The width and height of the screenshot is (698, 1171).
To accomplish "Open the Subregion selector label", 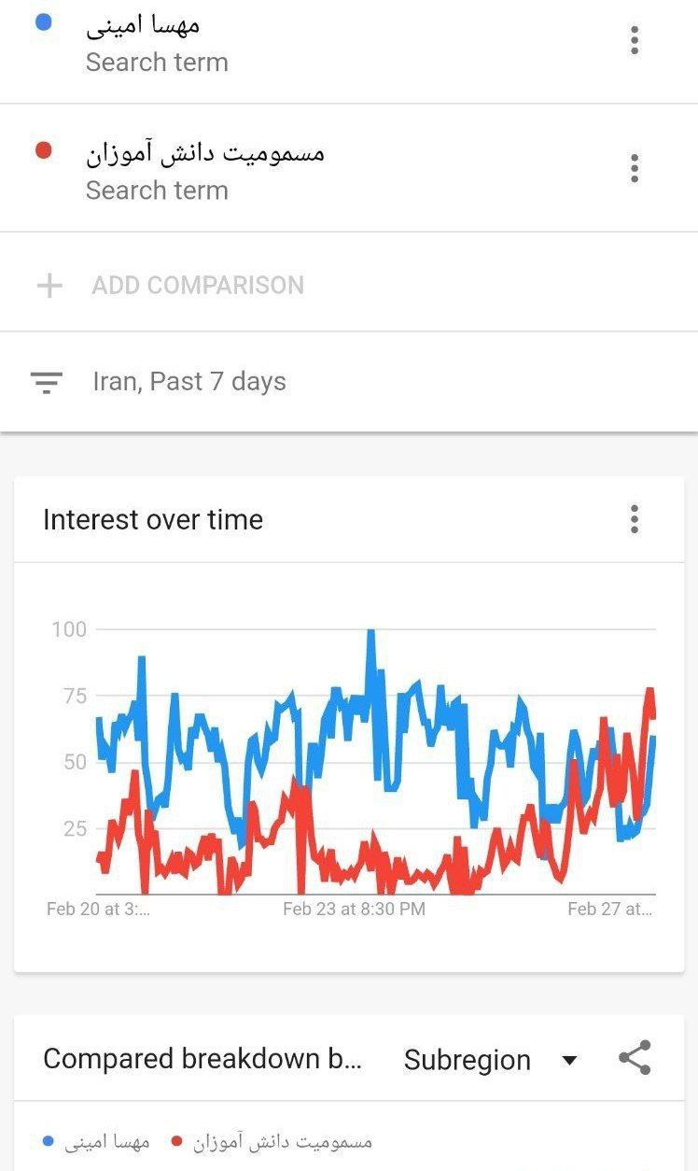I will coord(468,1060).
